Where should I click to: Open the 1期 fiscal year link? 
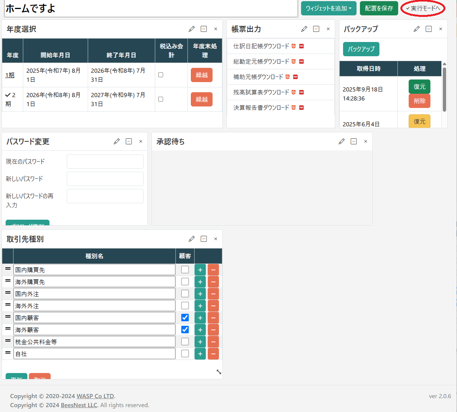(10, 75)
